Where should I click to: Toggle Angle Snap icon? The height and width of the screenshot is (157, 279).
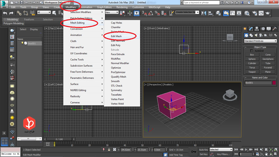(151, 13)
